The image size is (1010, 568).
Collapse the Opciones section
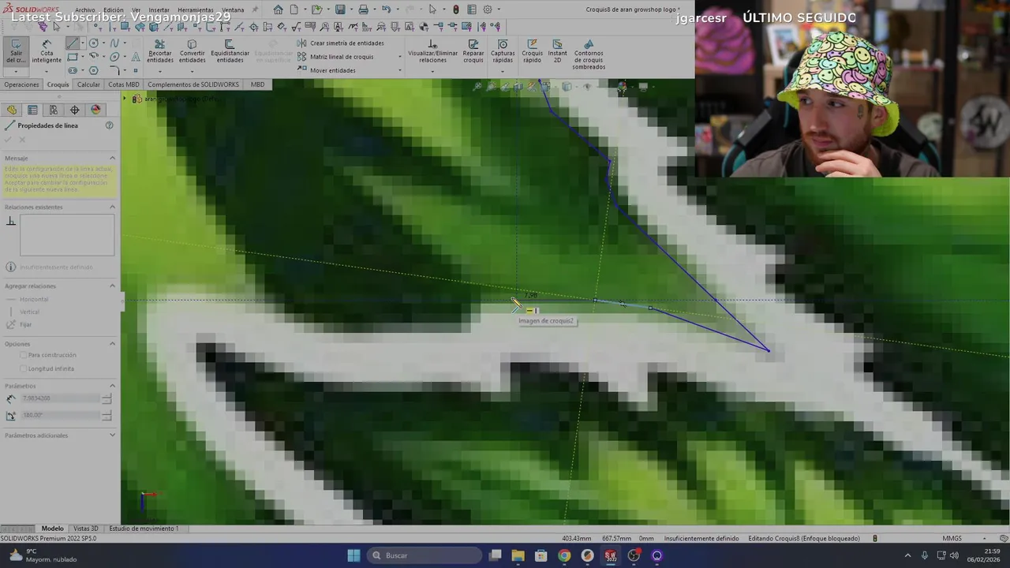click(112, 343)
